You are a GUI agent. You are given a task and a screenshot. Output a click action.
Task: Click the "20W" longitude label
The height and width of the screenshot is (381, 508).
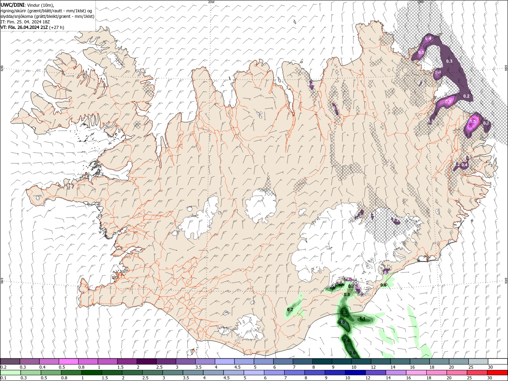tap(211, 2)
